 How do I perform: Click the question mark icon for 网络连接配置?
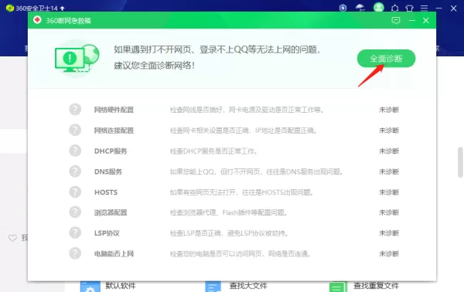click(x=75, y=130)
